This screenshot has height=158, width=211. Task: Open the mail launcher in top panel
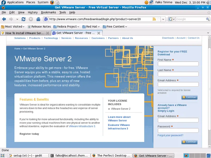(57, 2)
